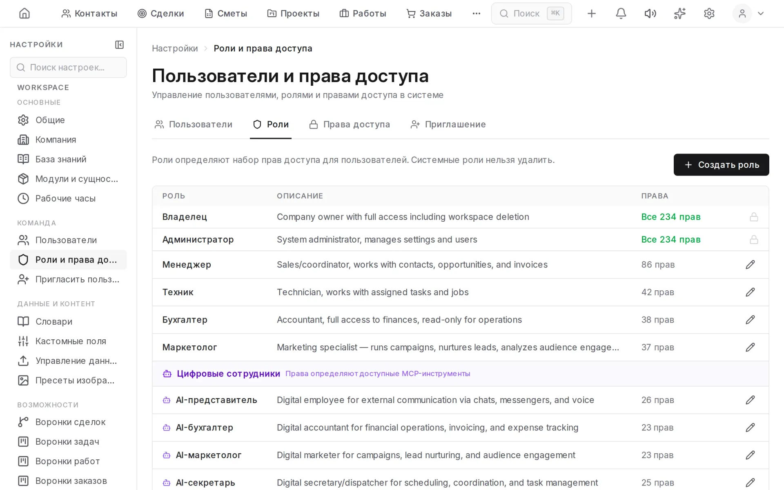Image resolution: width=784 pixels, height=490 pixels.
Task: Click lock icon in Владелец row
Action: pos(754,217)
